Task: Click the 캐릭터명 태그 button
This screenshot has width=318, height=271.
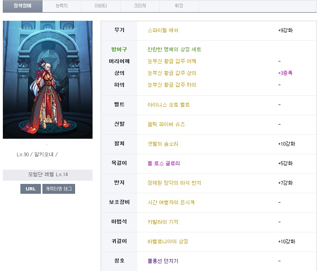Action: coord(59,189)
